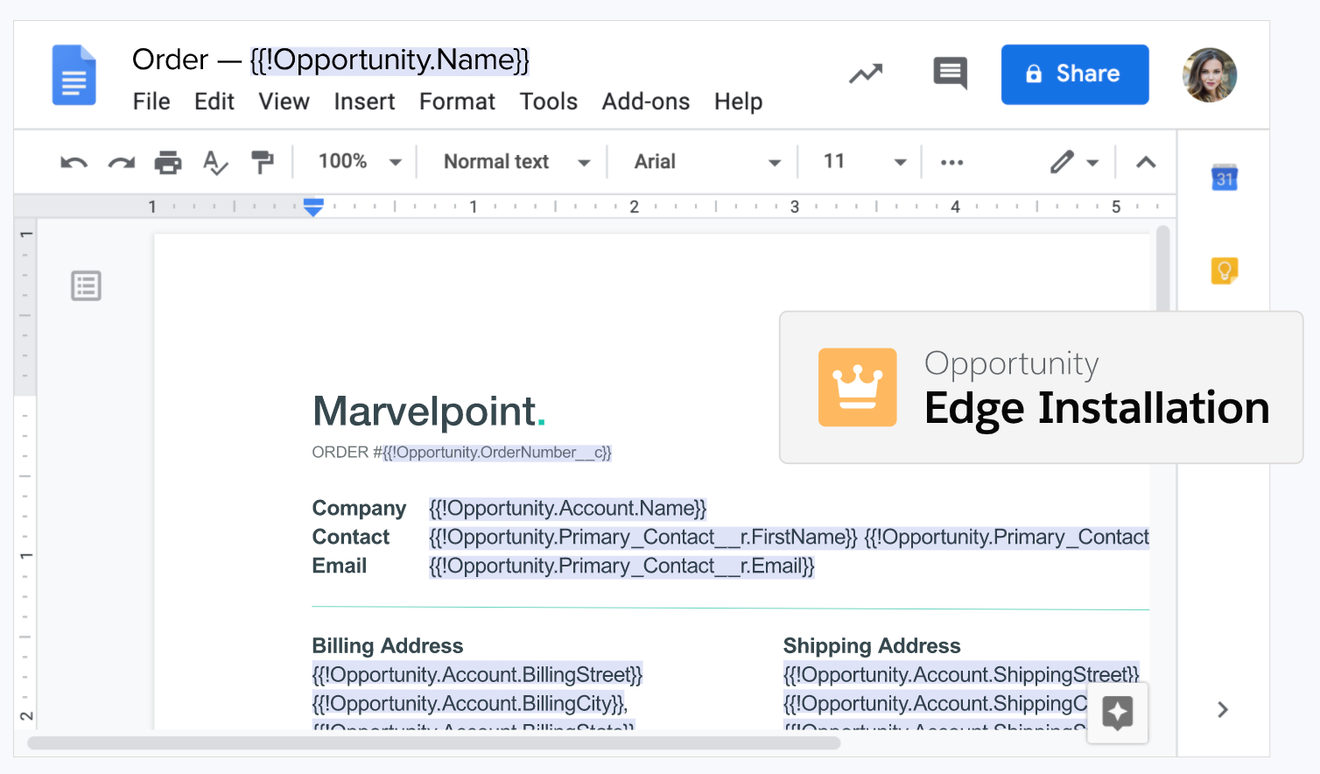Viewport: 1320px width, 774px height.
Task: Click the Account.BillingStreet merge field
Action: click(477, 675)
